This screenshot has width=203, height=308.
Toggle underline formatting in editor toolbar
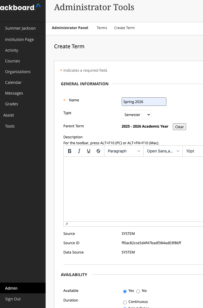(x=89, y=151)
